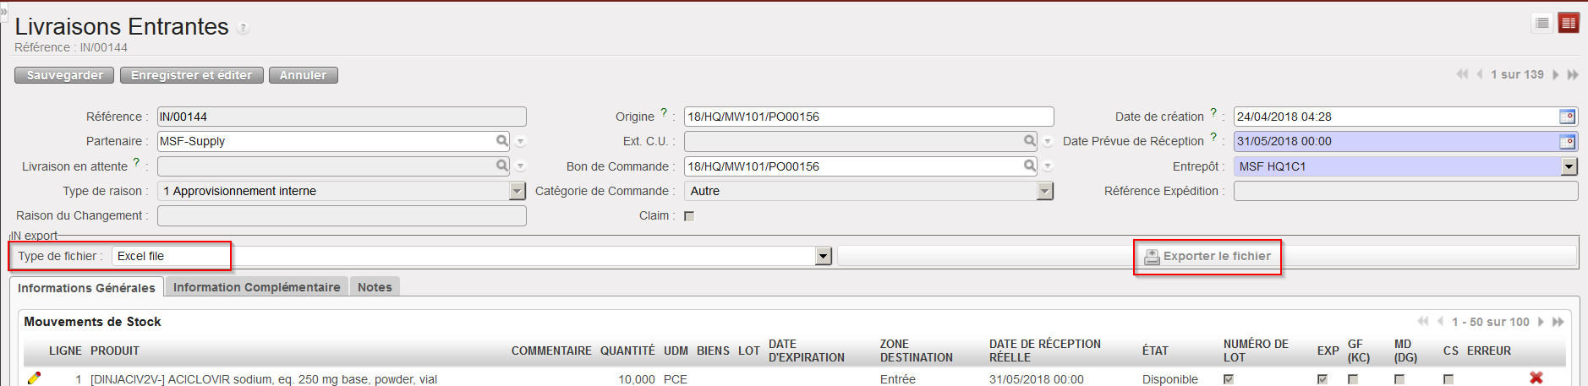Click Raison du Changement field

pos(342,215)
